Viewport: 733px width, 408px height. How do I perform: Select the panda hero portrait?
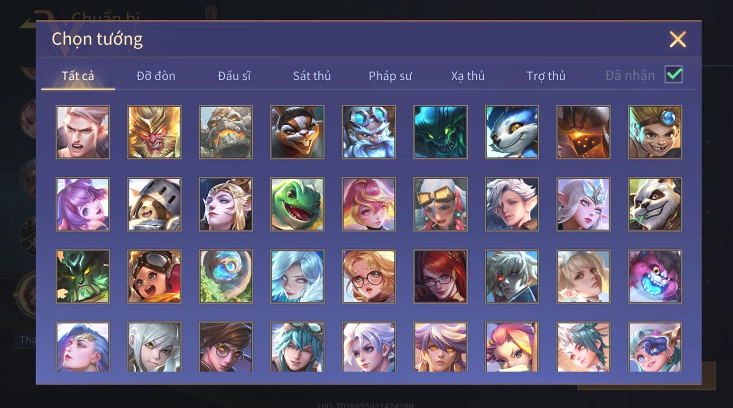coord(655,204)
